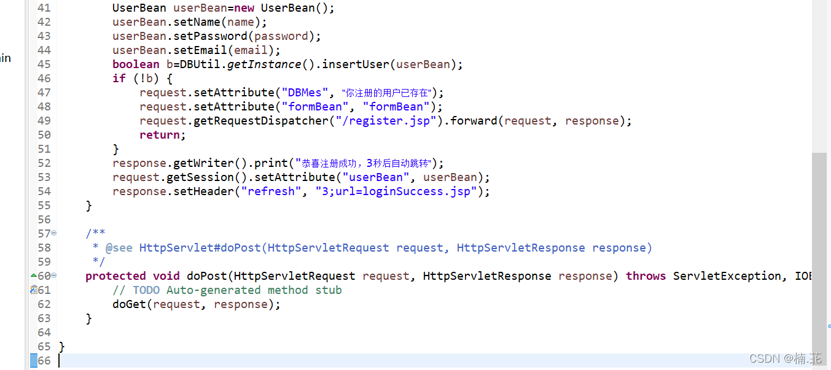This screenshot has height=370, width=831.
Task: Collapse the Javadoc comment at line 57
Action: 53,233
